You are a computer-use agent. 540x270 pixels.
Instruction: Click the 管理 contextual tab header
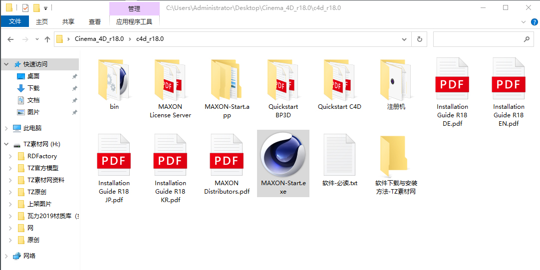[x=134, y=8]
